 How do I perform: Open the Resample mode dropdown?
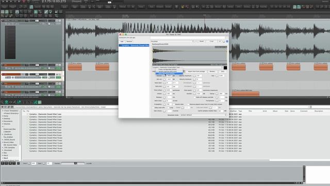[204, 115]
